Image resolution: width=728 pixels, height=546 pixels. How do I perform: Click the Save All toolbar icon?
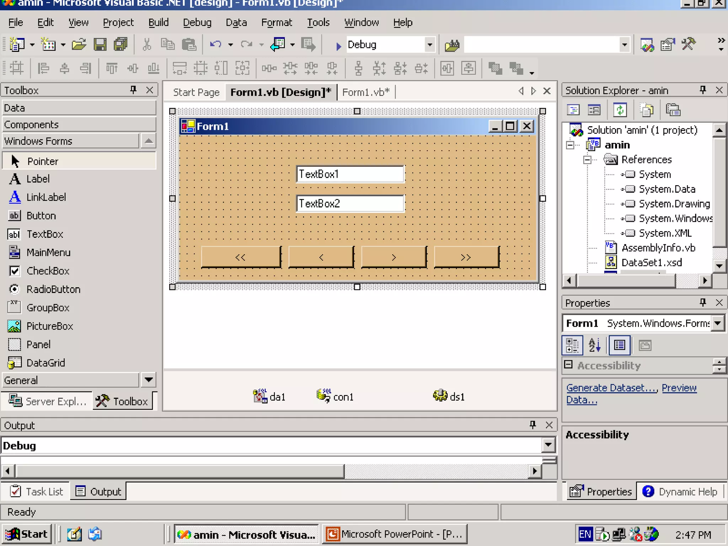pos(121,44)
